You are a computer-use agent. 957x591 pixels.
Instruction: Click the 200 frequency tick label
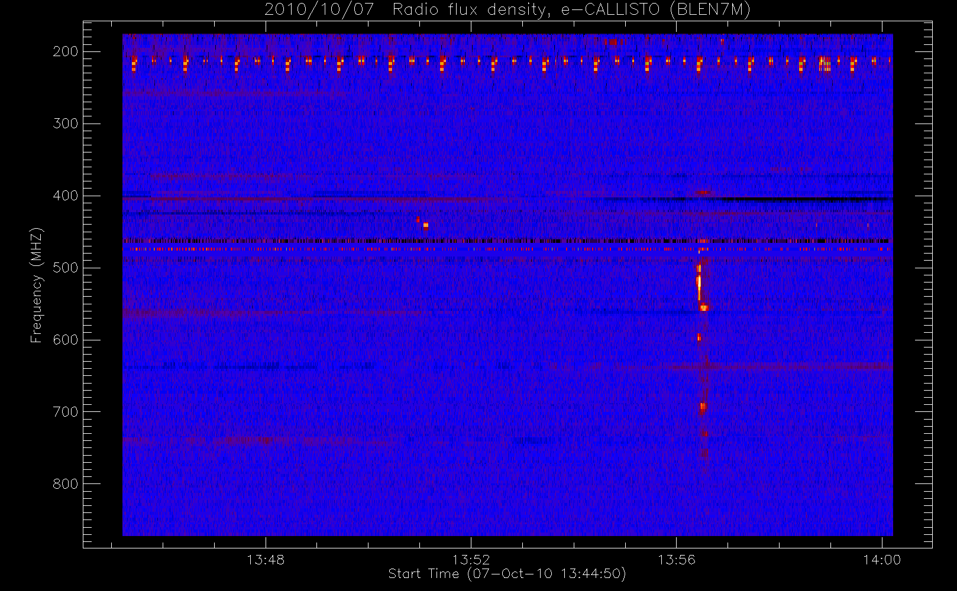[65, 51]
